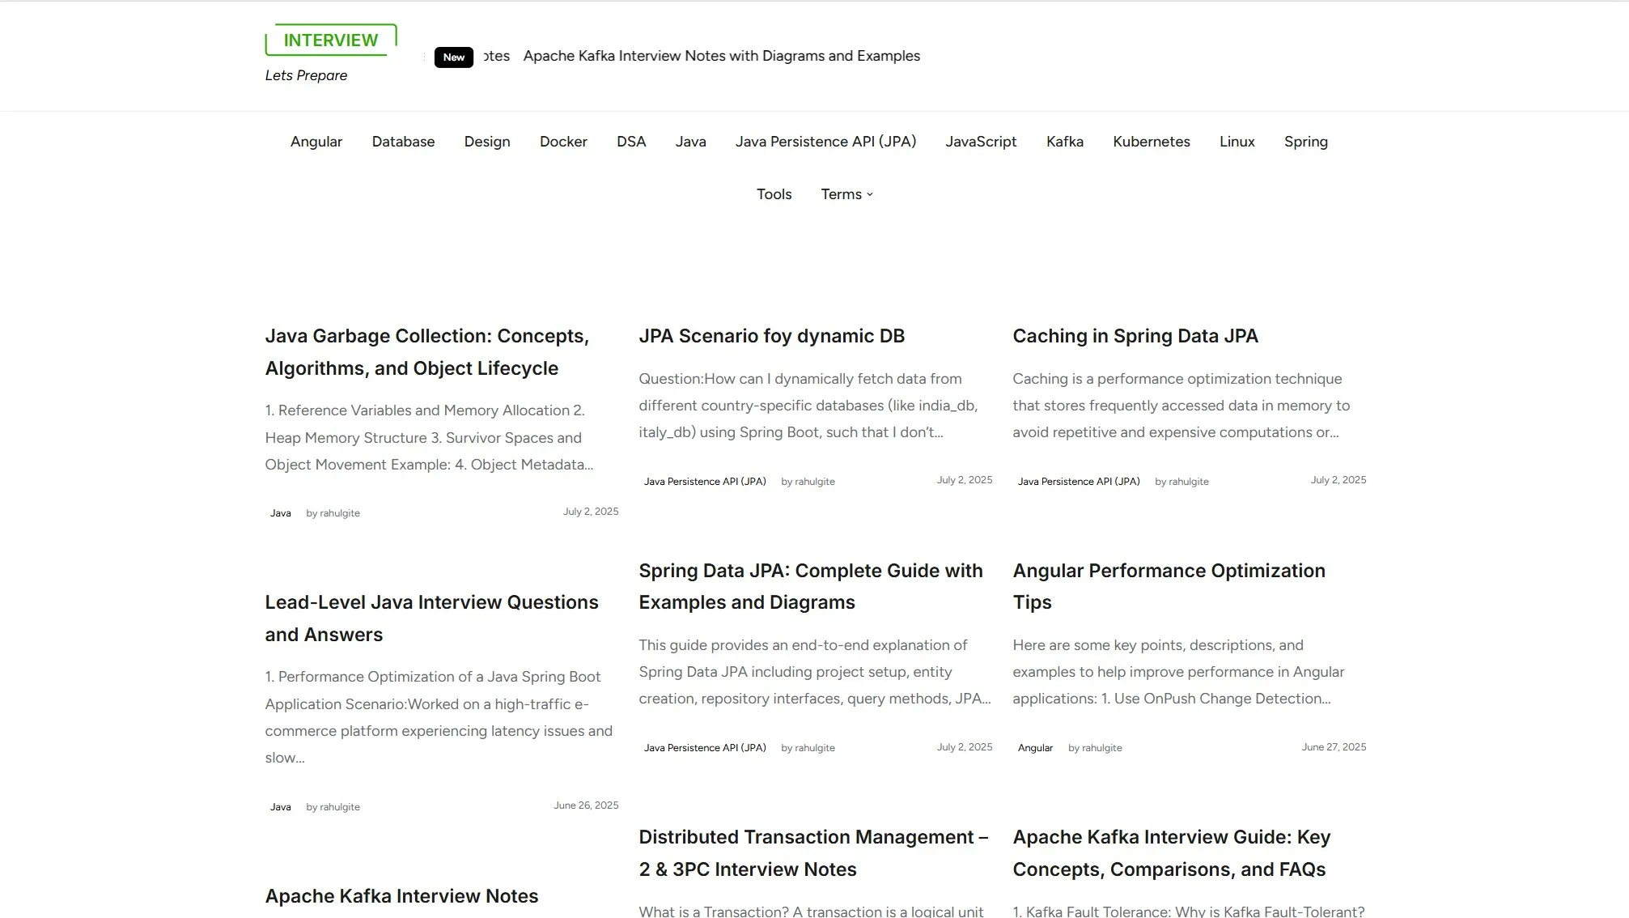
Task: Click the INTERVIEW site logo
Action: tap(331, 40)
